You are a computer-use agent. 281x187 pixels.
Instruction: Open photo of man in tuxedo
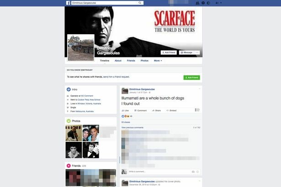(x=90, y=150)
